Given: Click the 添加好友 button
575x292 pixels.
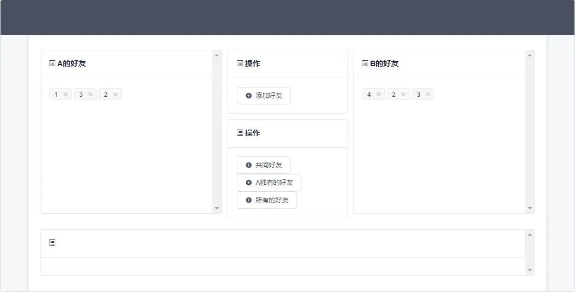Looking at the screenshot, I should pos(264,96).
